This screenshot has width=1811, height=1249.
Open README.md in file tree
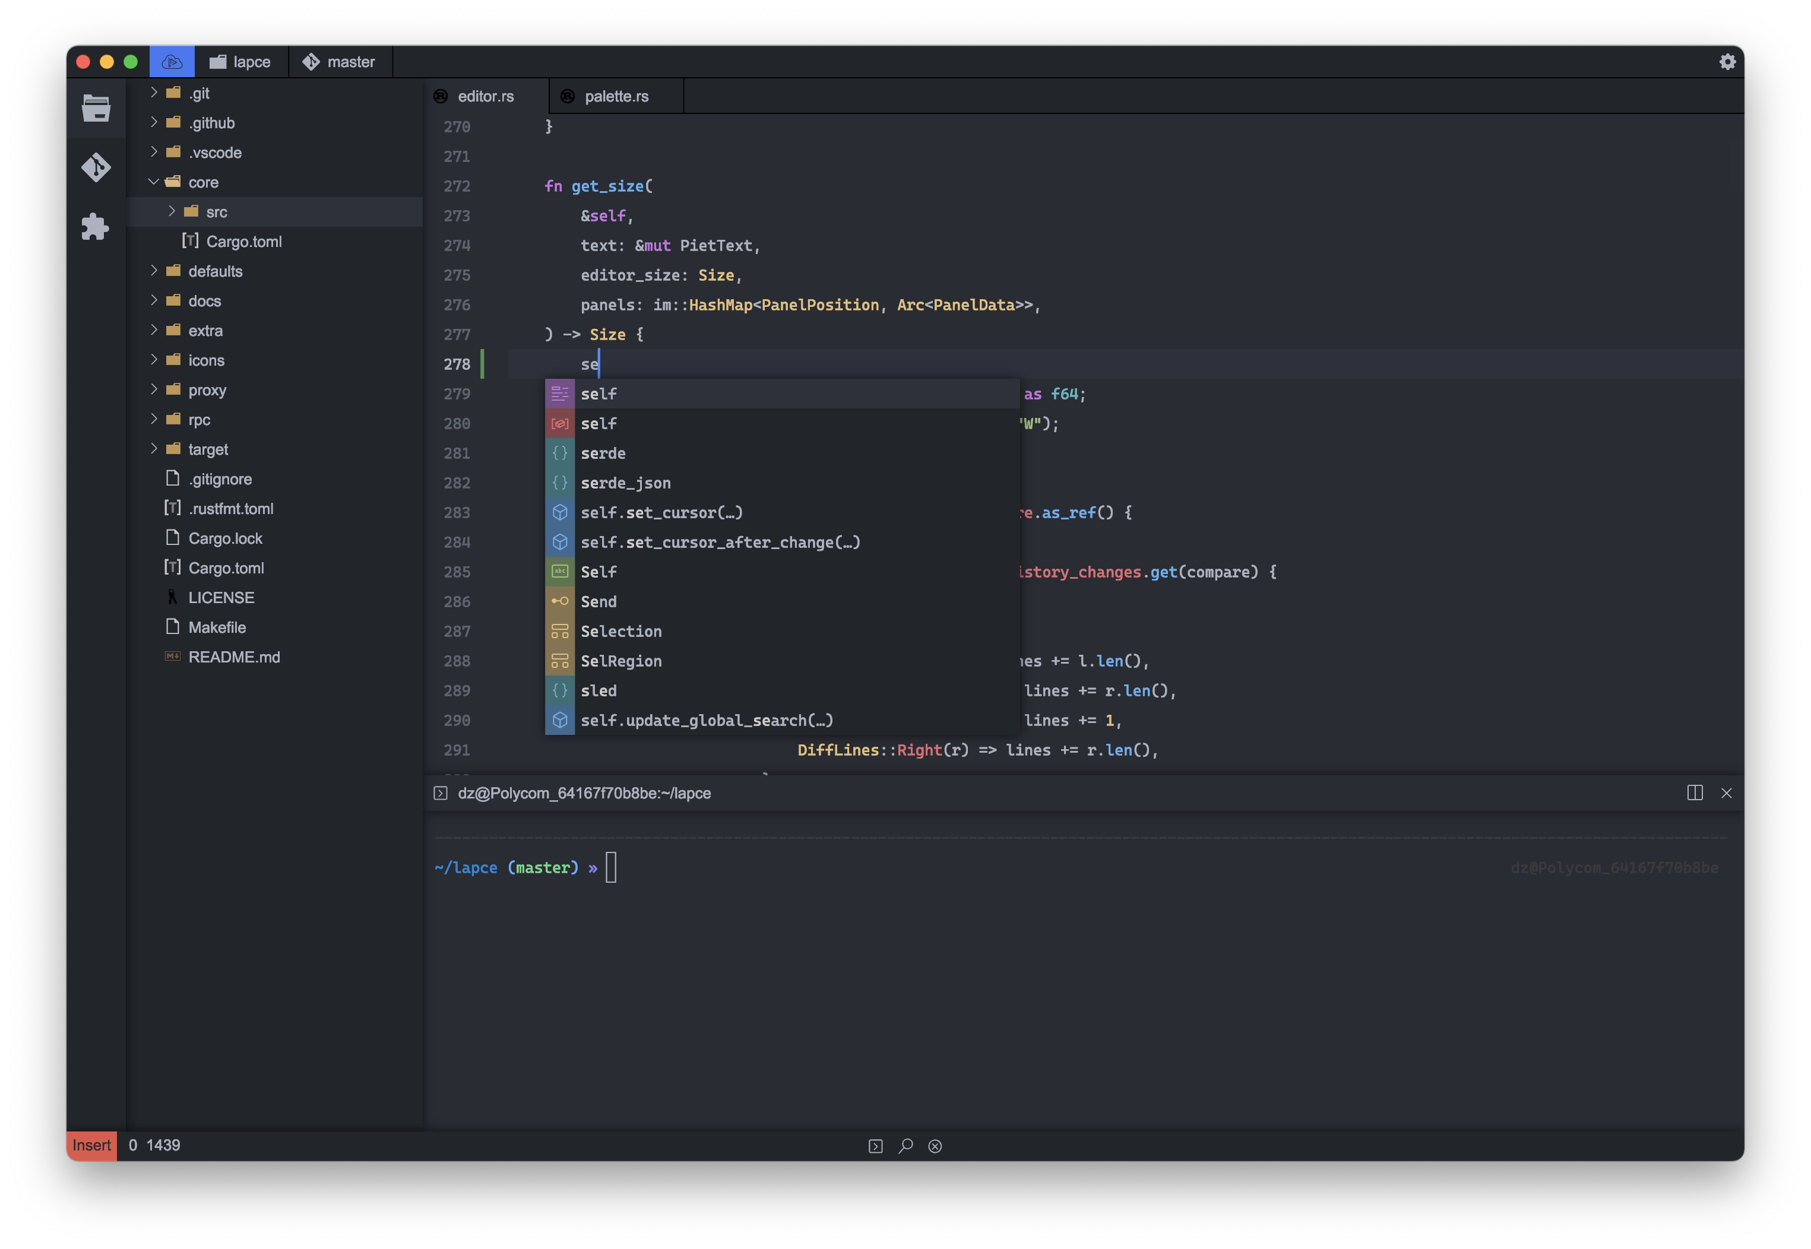pyautogui.click(x=234, y=657)
